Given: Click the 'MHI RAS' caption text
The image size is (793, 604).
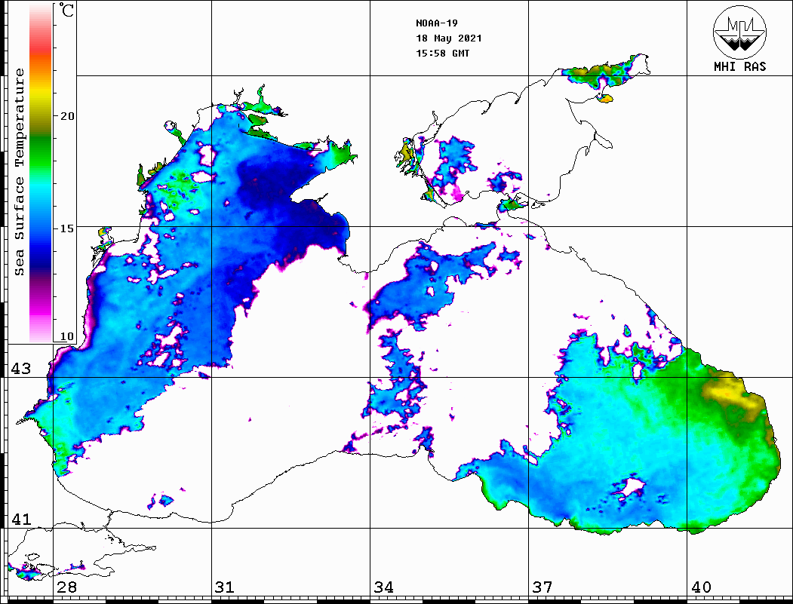Looking at the screenshot, I should click(739, 66).
